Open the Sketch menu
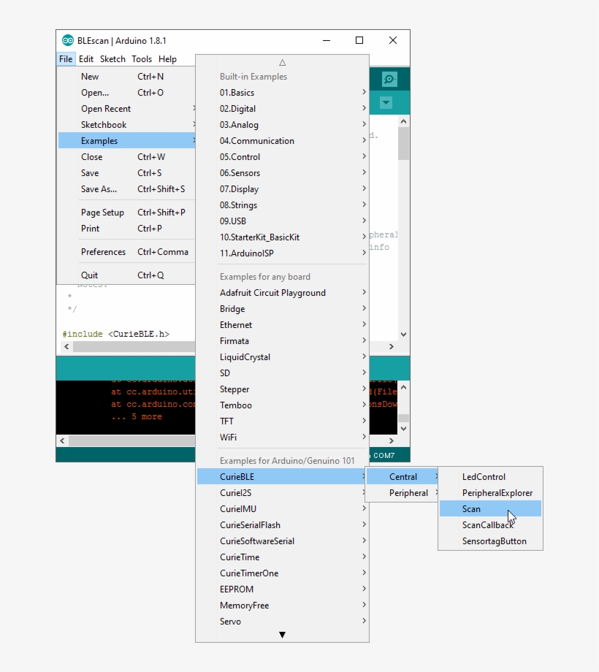Image resolution: width=599 pixels, height=672 pixels. tap(112, 59)
